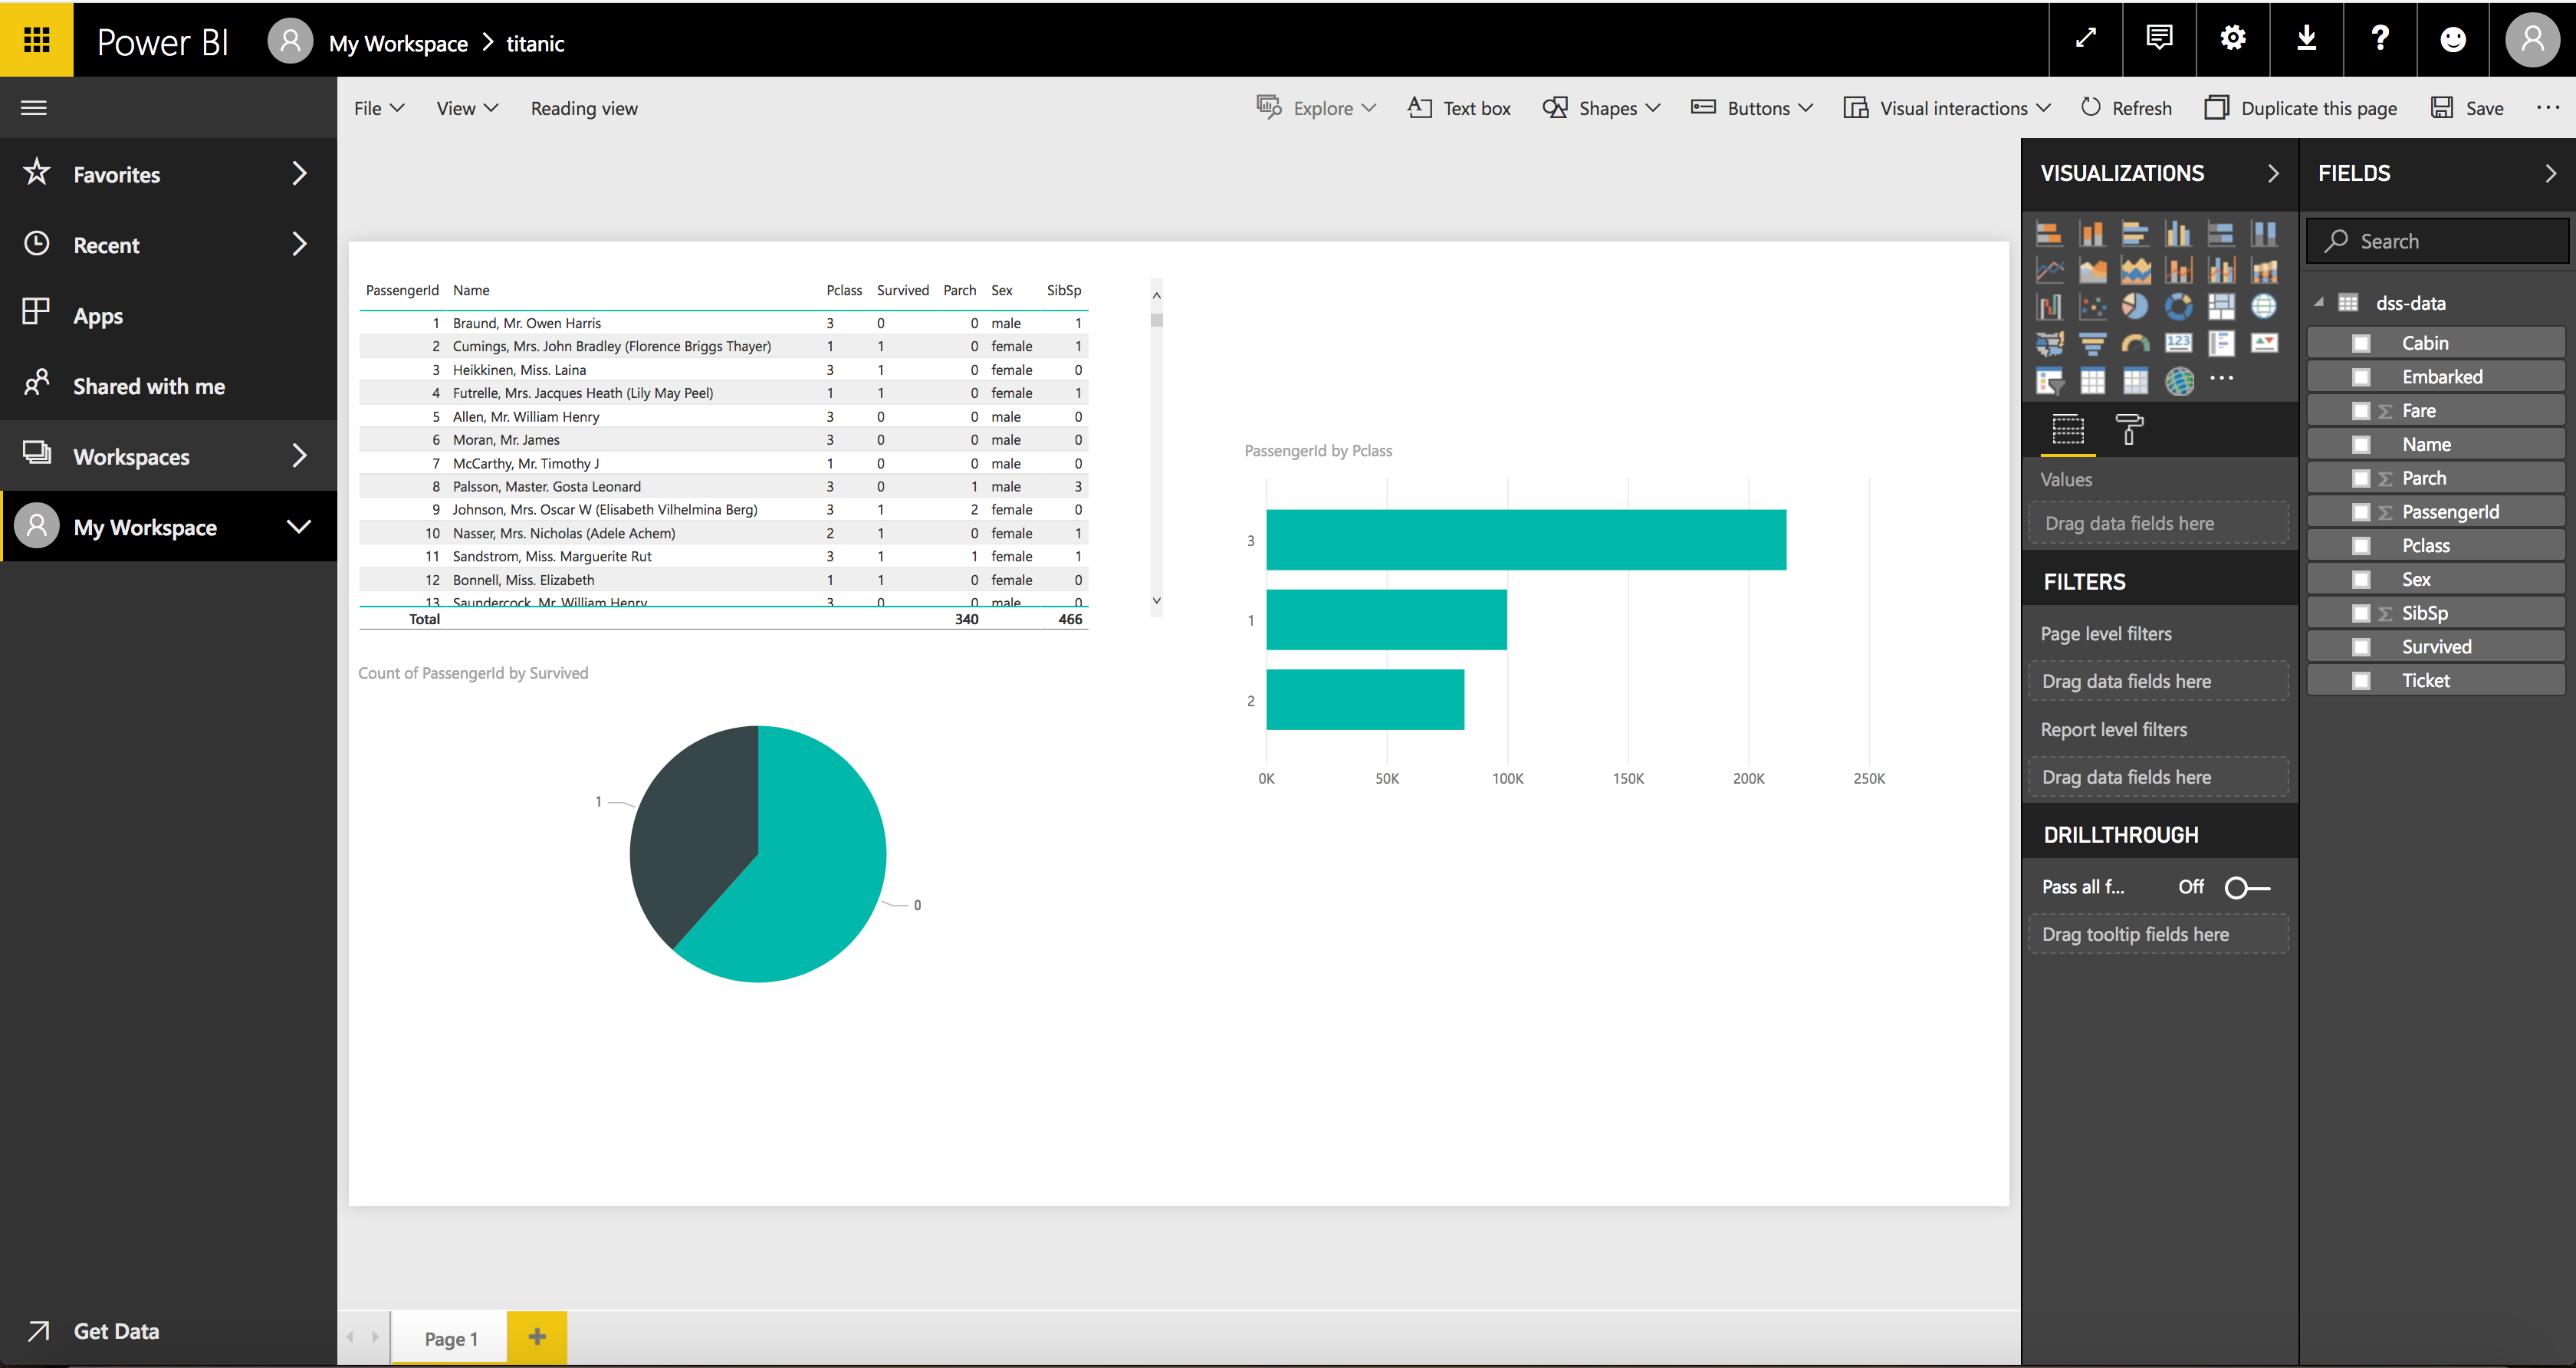Image resolution: width=2576 pixels, height=1368 pixels.
Task: Select the stacked bar chart visualization
Action: coord(2049,234)
